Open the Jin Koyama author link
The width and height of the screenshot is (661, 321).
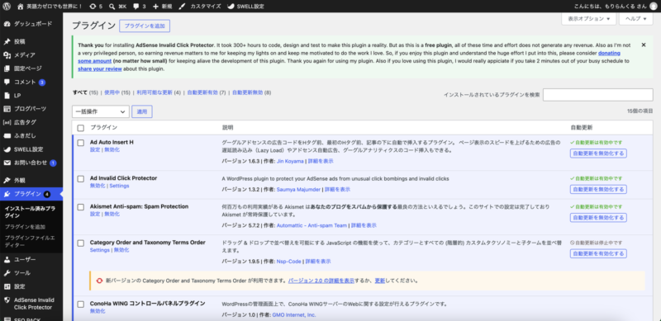(291, 161)
